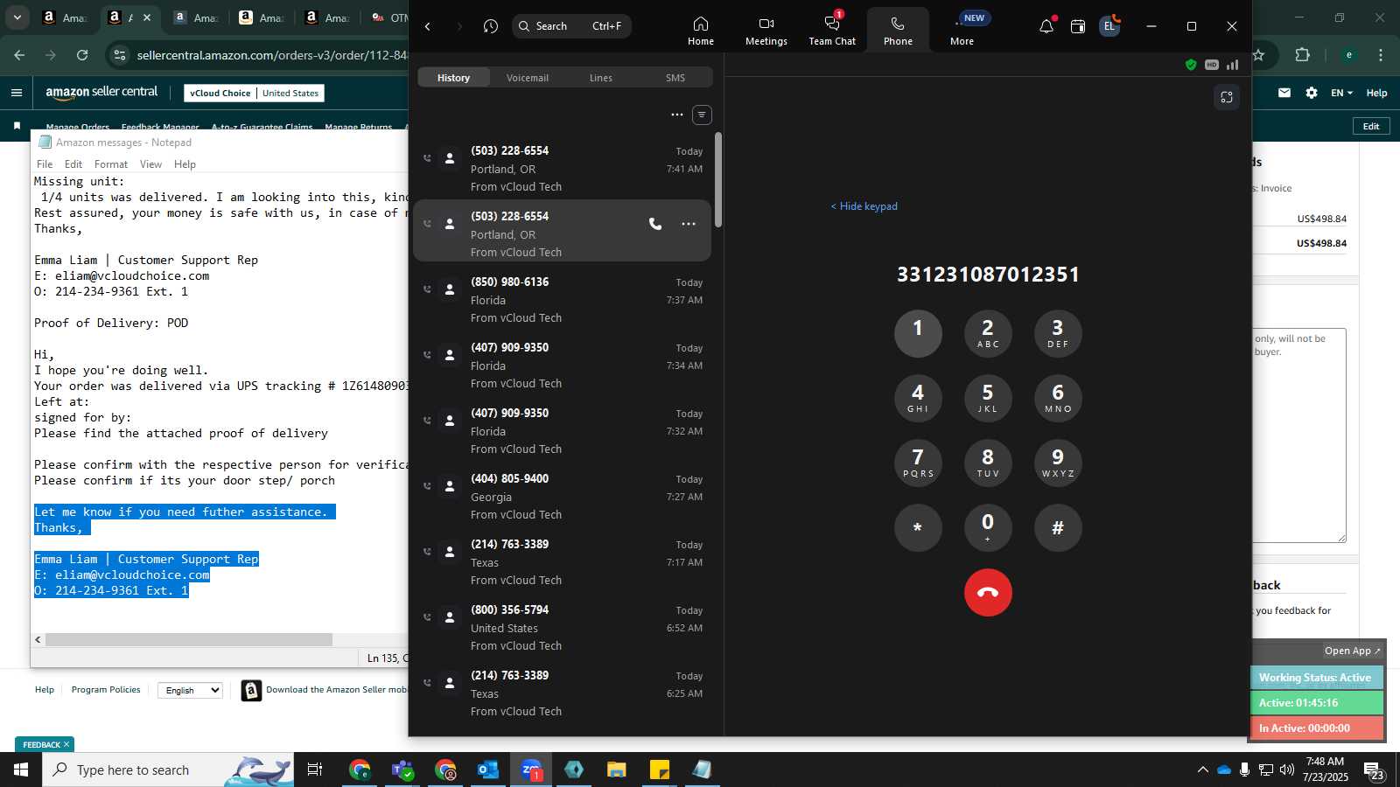Open Team Chat in Zoom

point(832,30)
